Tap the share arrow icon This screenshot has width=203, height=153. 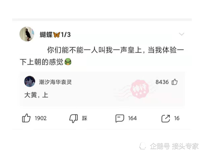point(165,119)
